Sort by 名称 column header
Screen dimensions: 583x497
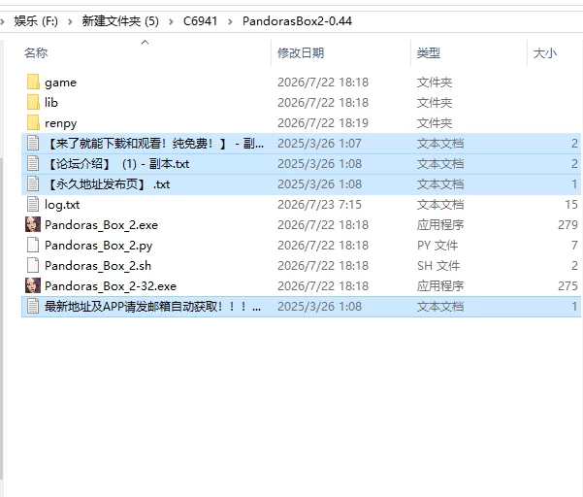[36, 53]
